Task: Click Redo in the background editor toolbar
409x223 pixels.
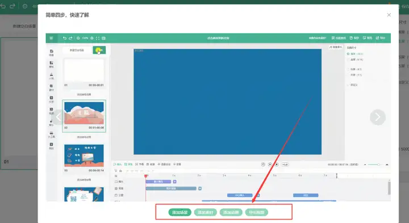Action: tap(12, 6)
